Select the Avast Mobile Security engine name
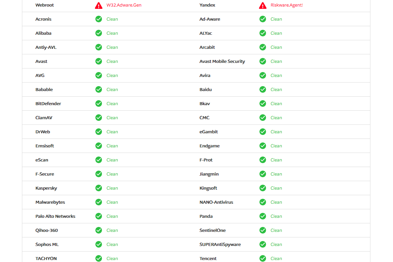Viewport: 393px width, 262px height. coord(222,61)
